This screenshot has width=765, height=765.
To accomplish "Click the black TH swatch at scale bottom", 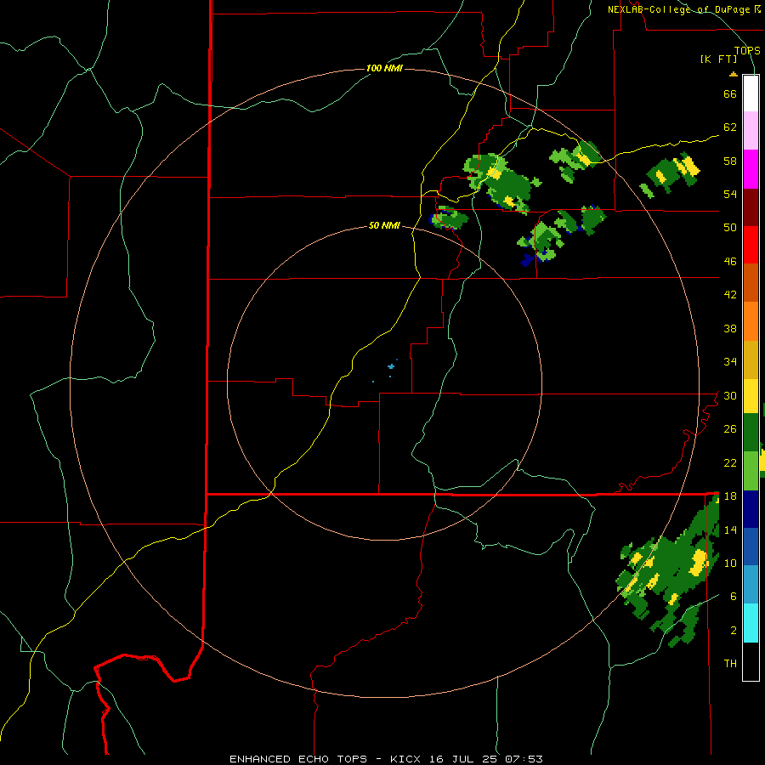I will (x=751, y=661).
